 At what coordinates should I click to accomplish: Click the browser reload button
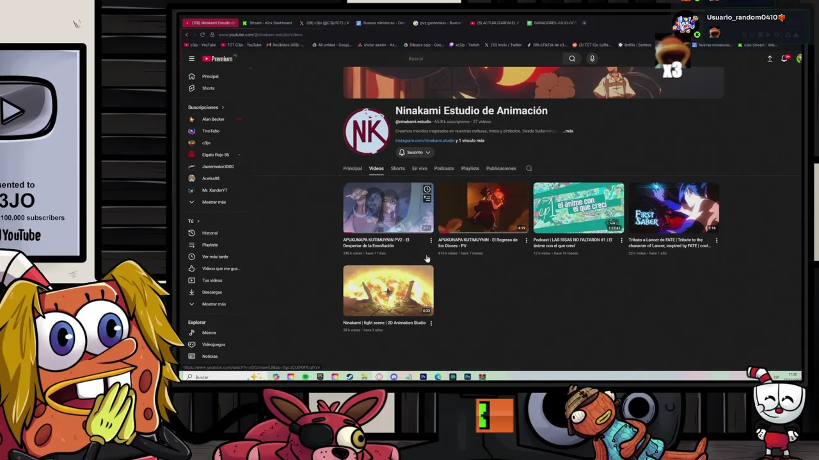(x=203, y=34)
